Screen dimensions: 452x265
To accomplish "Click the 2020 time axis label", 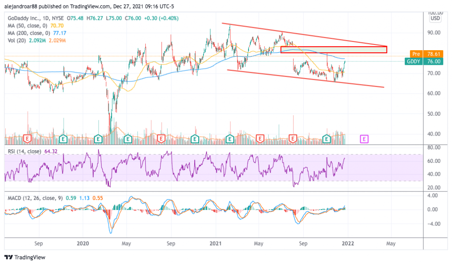I will [83, 243].
